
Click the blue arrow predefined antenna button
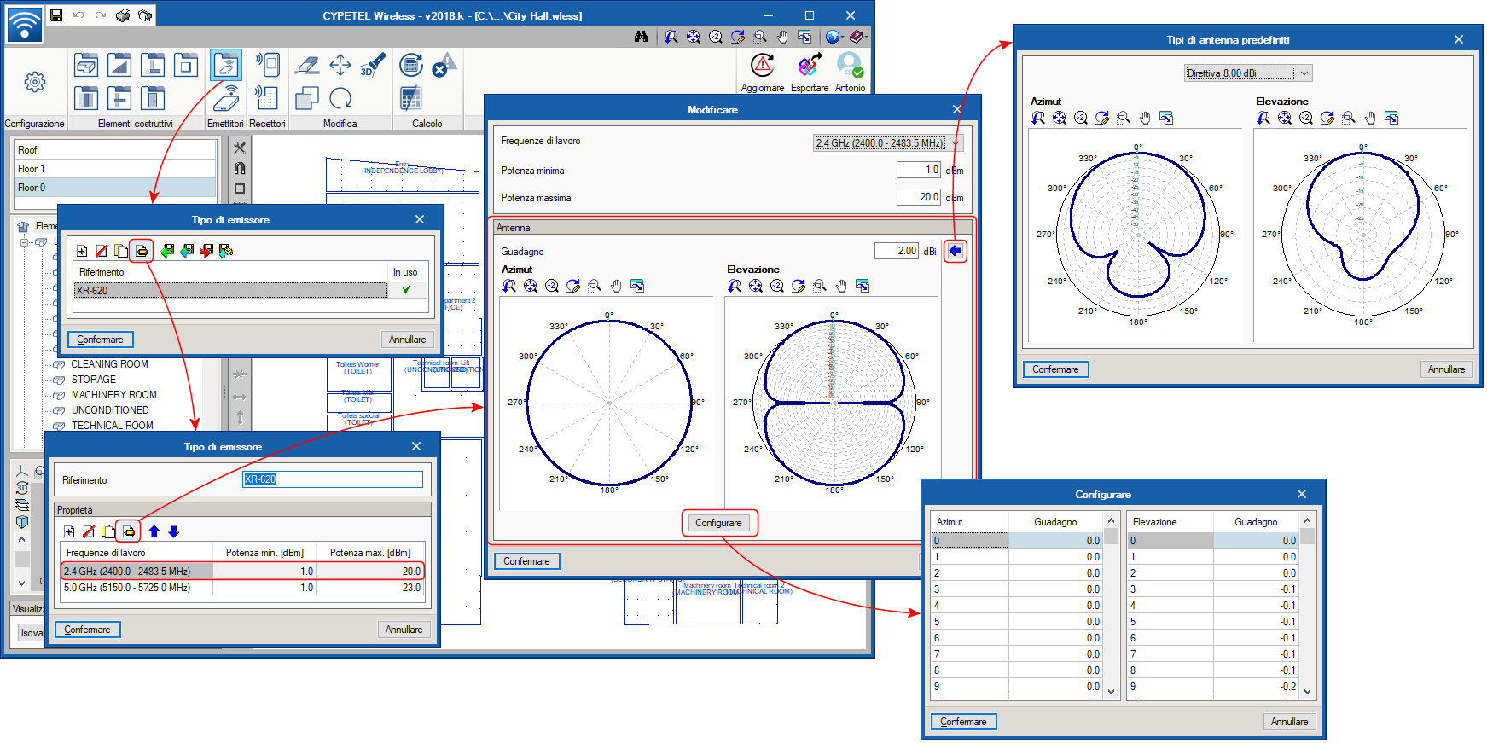click(956, 251)
